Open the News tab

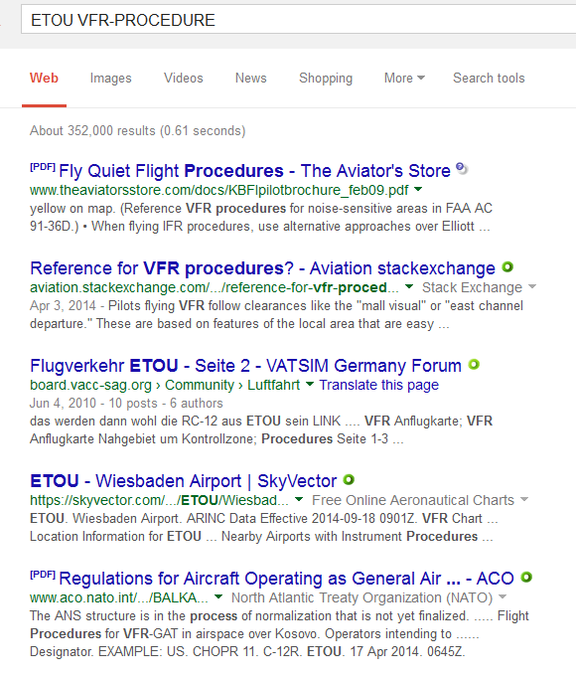tap(250, 78)
